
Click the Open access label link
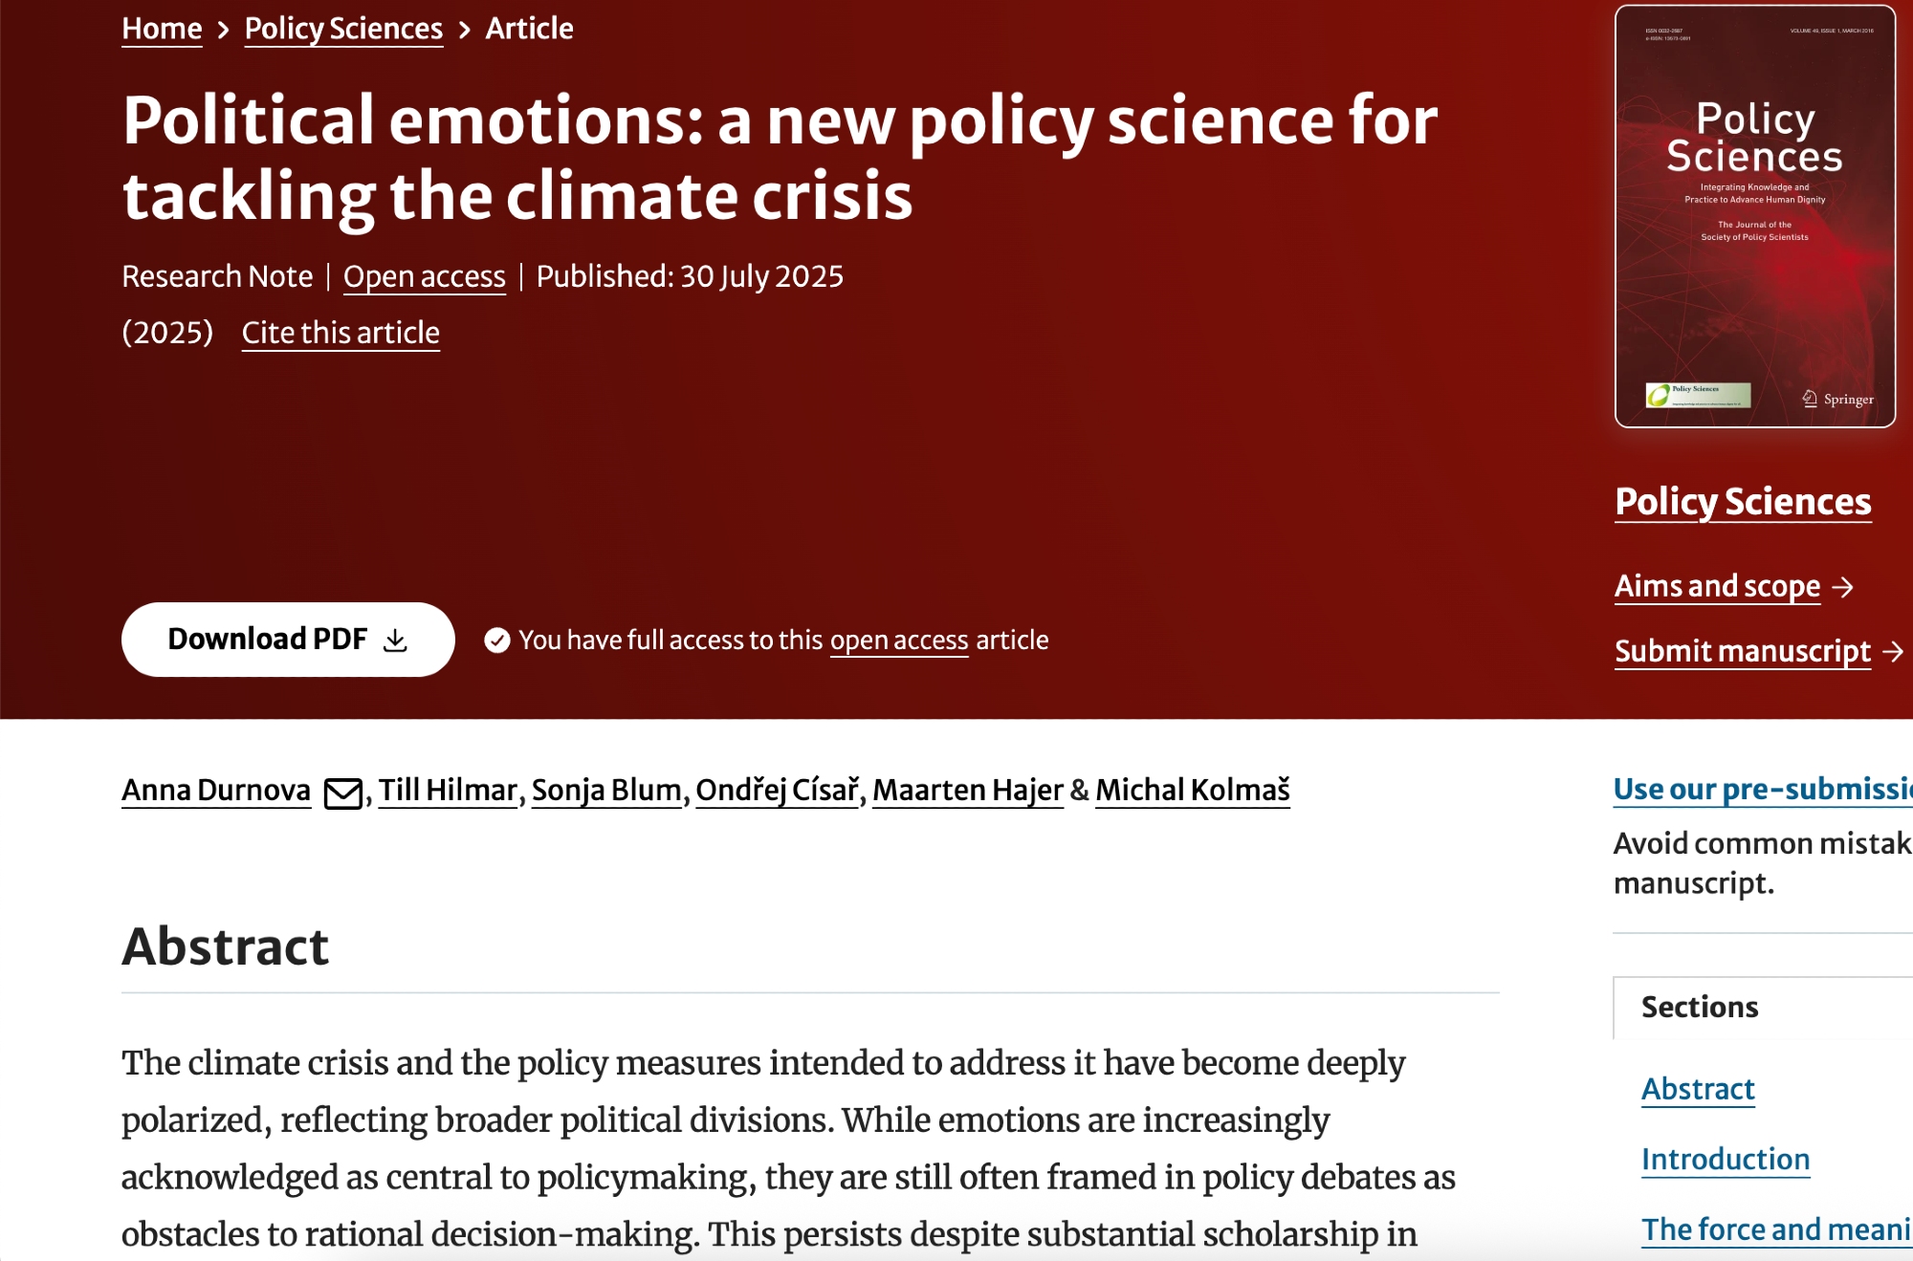coord(424,276)
